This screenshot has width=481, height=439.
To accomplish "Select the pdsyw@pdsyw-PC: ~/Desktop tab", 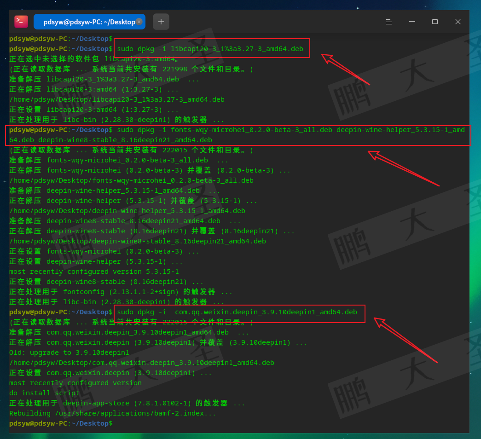I will (x=87, y=22).
